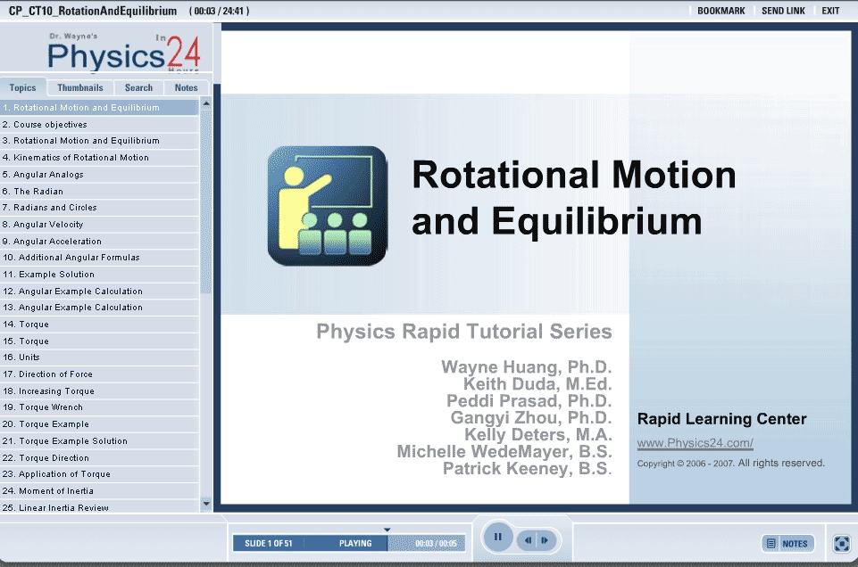Click BOOKMARK in the top bar

click(721, 11)
